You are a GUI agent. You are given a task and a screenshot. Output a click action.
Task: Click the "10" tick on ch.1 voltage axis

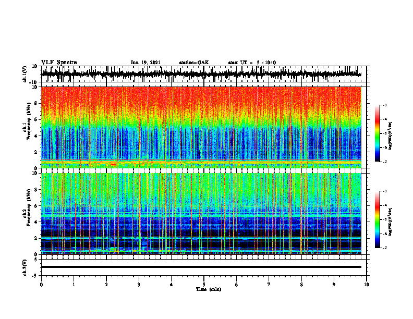click(x=35, y=66)
